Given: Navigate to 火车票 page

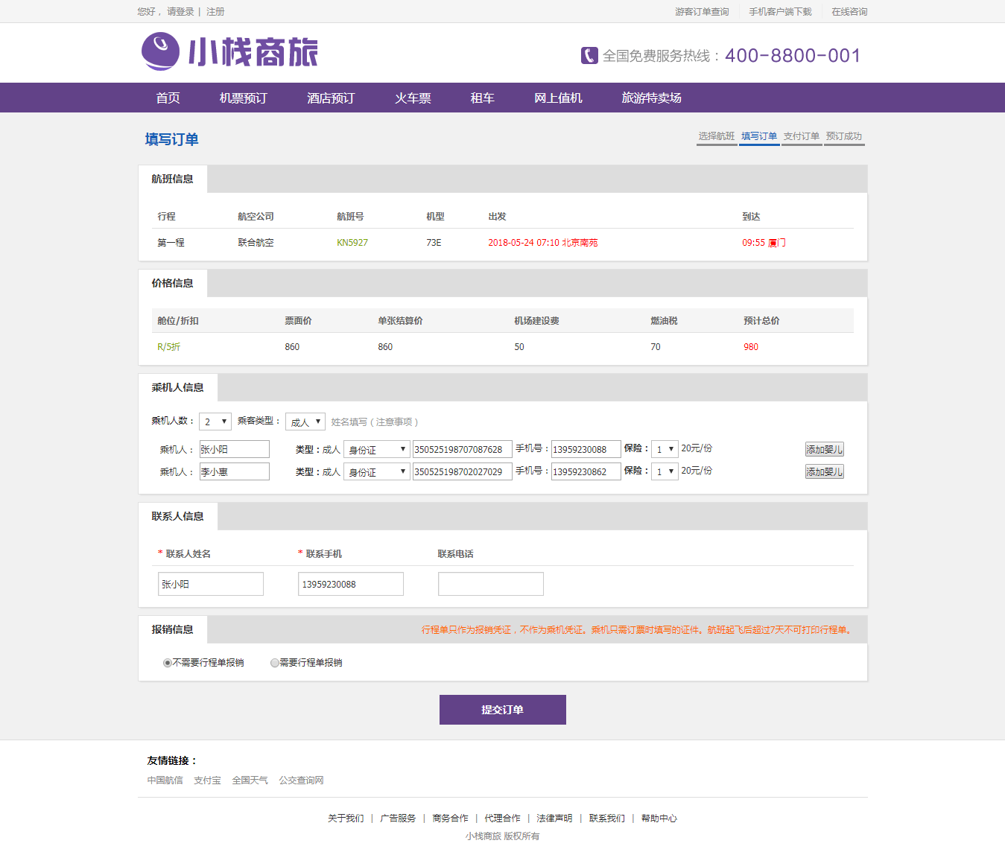Looking at the screenshot, I should coord(413,98).
